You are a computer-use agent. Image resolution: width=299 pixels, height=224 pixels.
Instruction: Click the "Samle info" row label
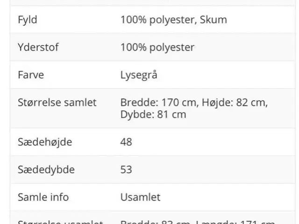coord(43,197)
